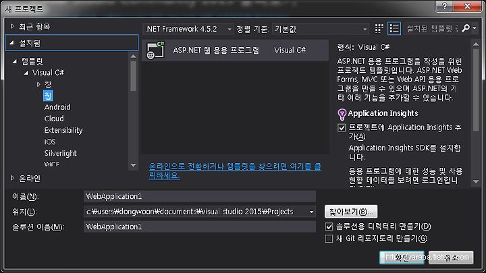The image size is (486, 273).
Task: Open the .NET Framework 4.5.2 version dropdown
Action: tap(188, 29)
